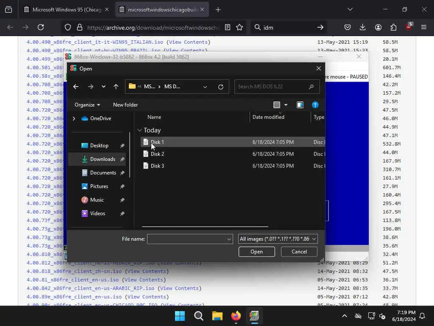The image size is (434, 326).
Task: Sort by Date modified column
Action: point(268,117)
